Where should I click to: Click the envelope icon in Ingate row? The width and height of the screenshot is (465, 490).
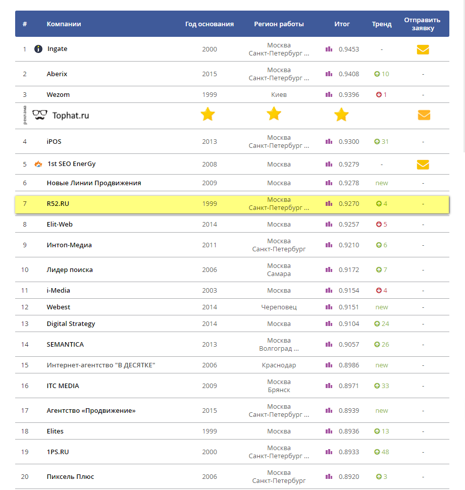(x=423, y=49)
